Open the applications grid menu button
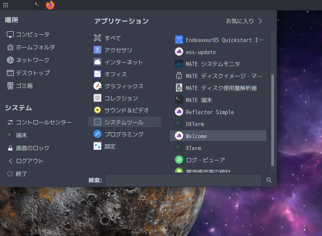Screen dimensions: 322x236 click(x=6, y=5)
